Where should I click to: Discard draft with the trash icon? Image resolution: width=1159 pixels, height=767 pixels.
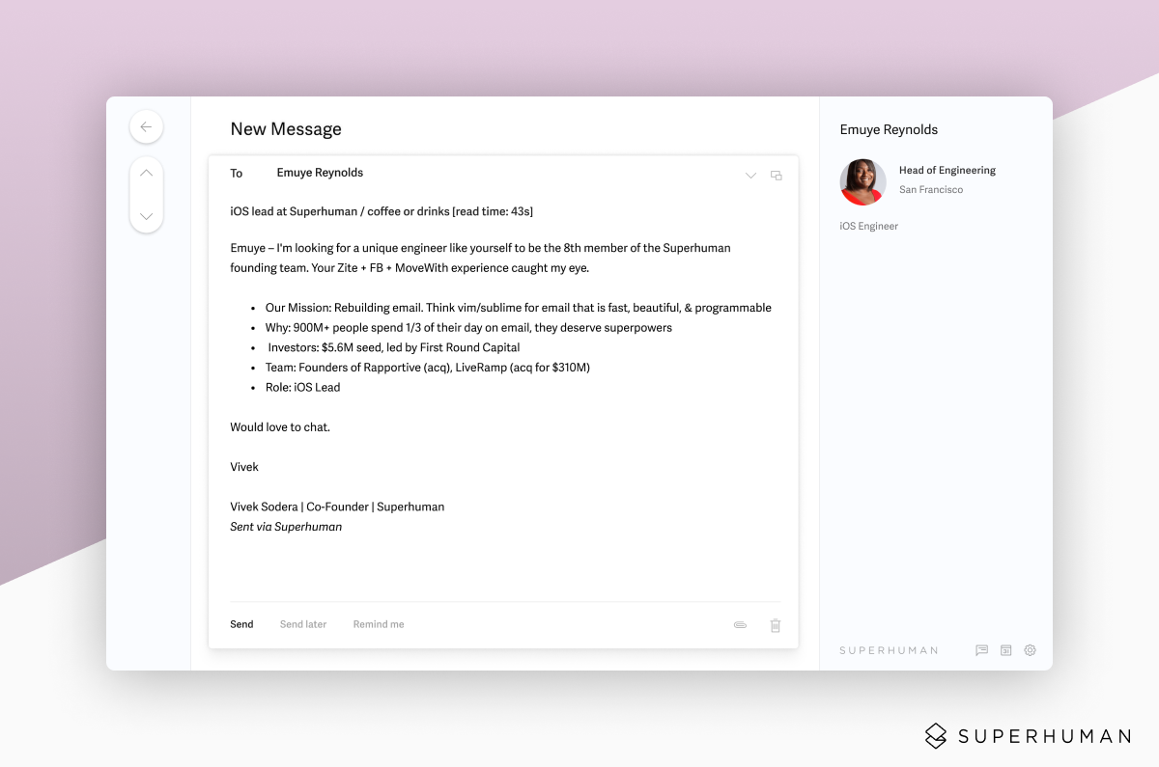775,625
